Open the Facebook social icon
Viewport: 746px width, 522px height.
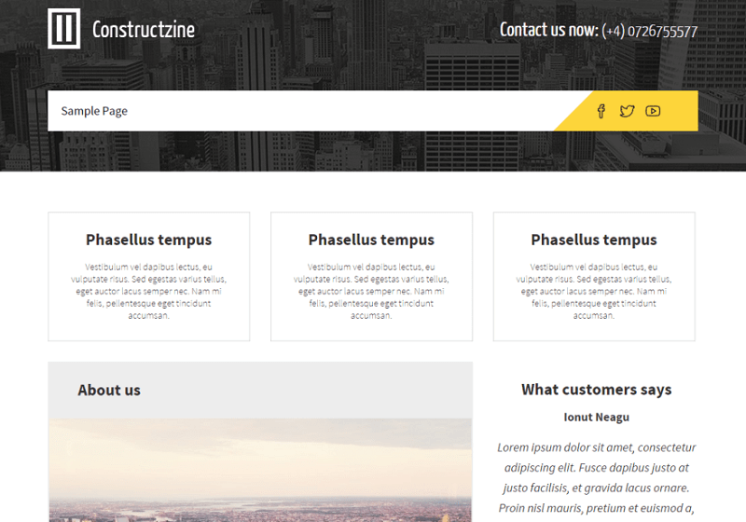601,111
